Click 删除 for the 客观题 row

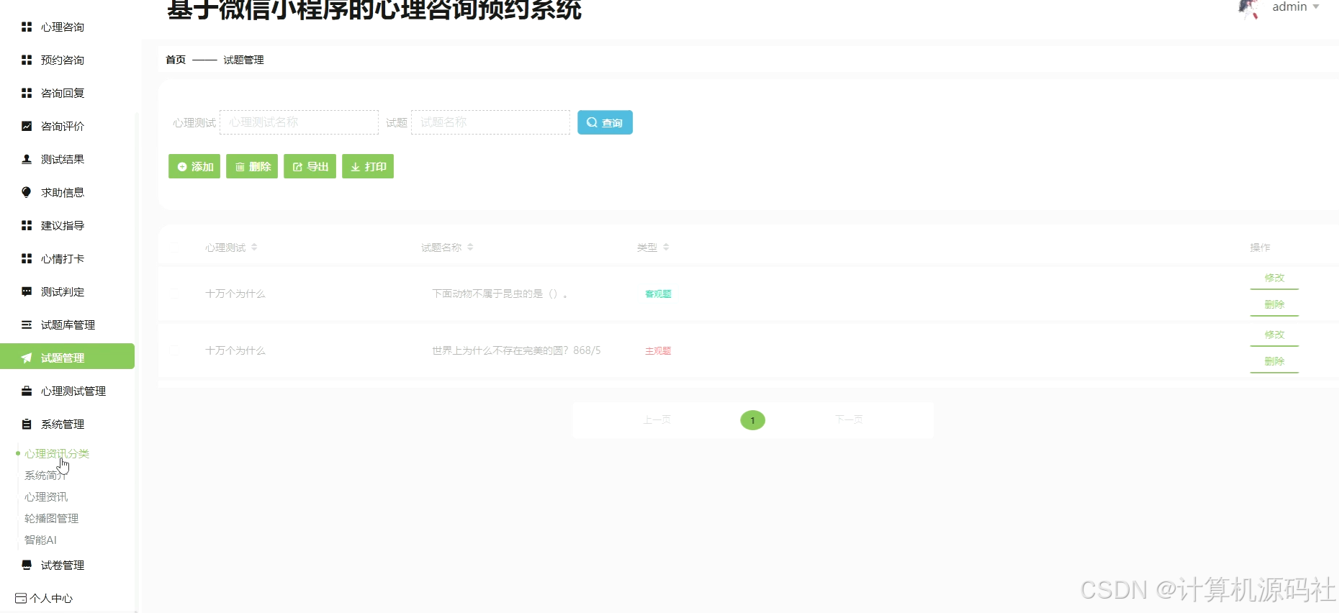pyautogui.click(x=1274, y=305)
